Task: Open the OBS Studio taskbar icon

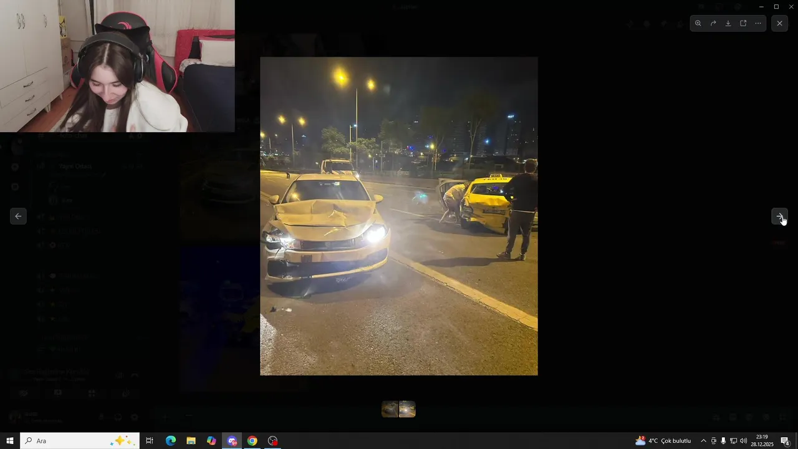Action: point(272,441)
